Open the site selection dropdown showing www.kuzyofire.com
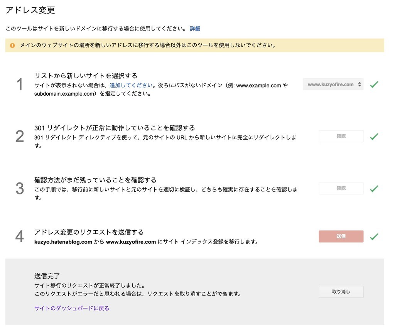The width and height of the screenshot is (395, 331). 333,84
